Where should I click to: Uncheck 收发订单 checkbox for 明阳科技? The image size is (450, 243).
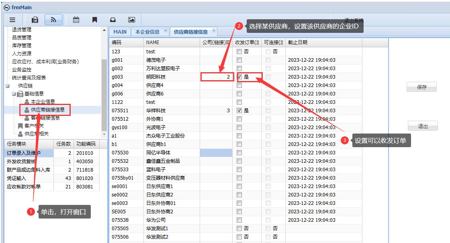tap(239, 77)
